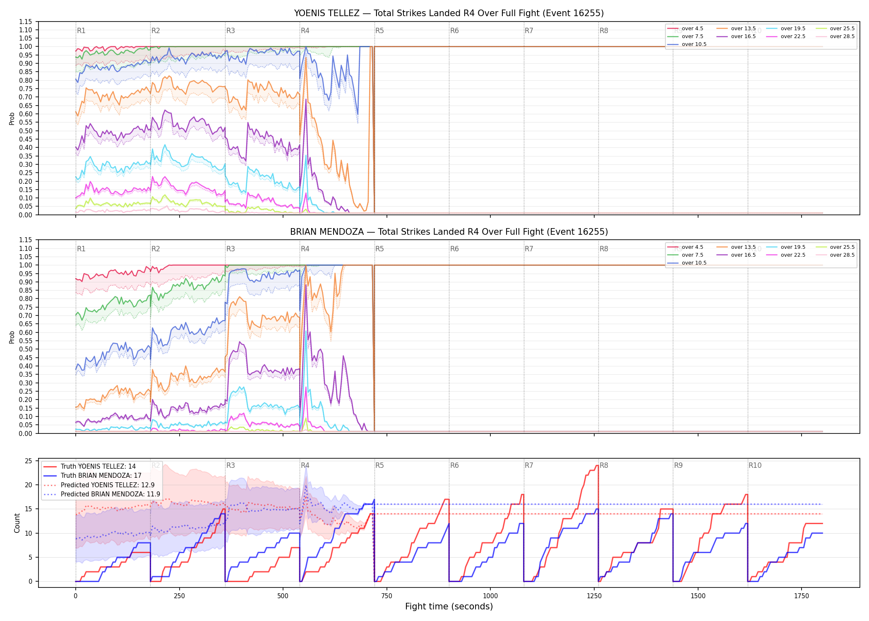Click the 0.50 tick in Mendoza chart
Screen dimensions: 869x621
click(x=25, y=349)
